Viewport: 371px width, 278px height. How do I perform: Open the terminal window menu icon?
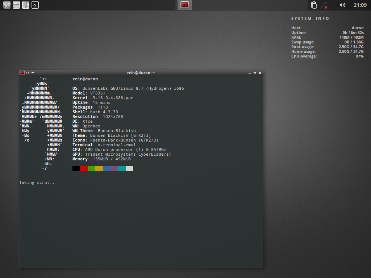click(22, 73)
